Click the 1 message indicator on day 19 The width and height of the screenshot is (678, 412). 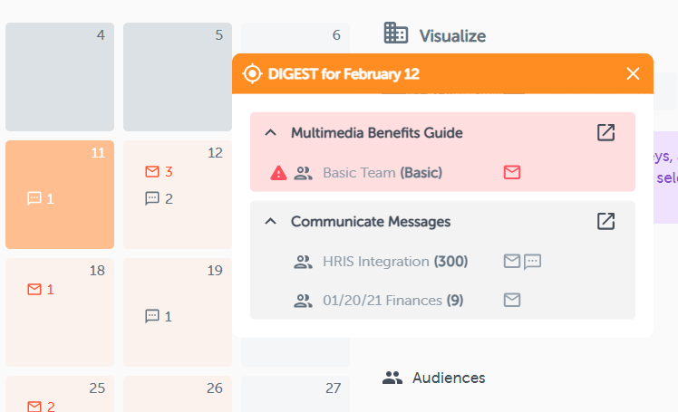159,316
